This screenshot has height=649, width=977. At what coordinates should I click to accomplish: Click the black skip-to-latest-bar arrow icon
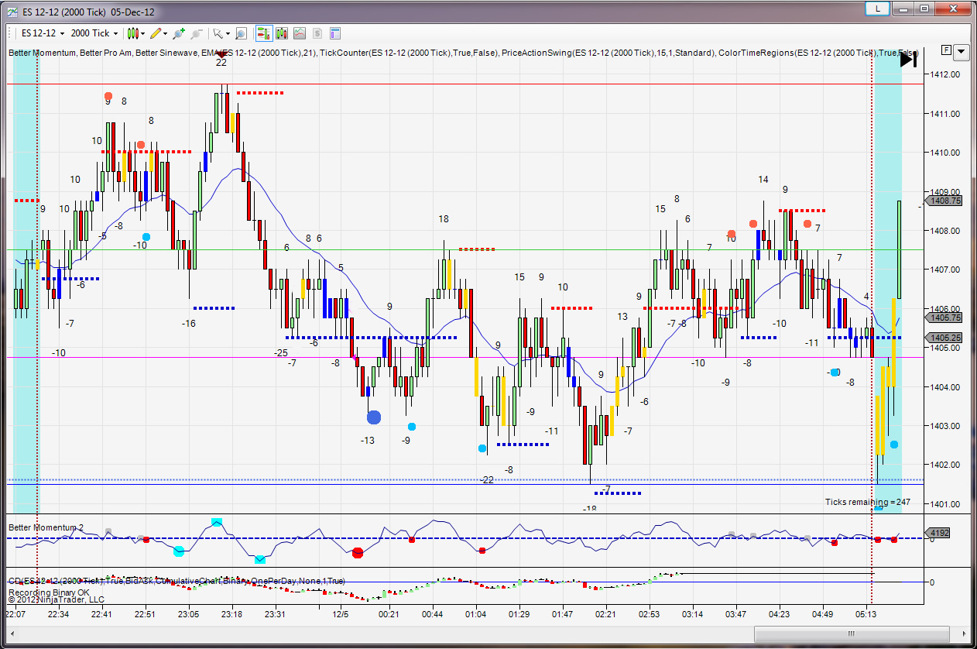(908, 59)
